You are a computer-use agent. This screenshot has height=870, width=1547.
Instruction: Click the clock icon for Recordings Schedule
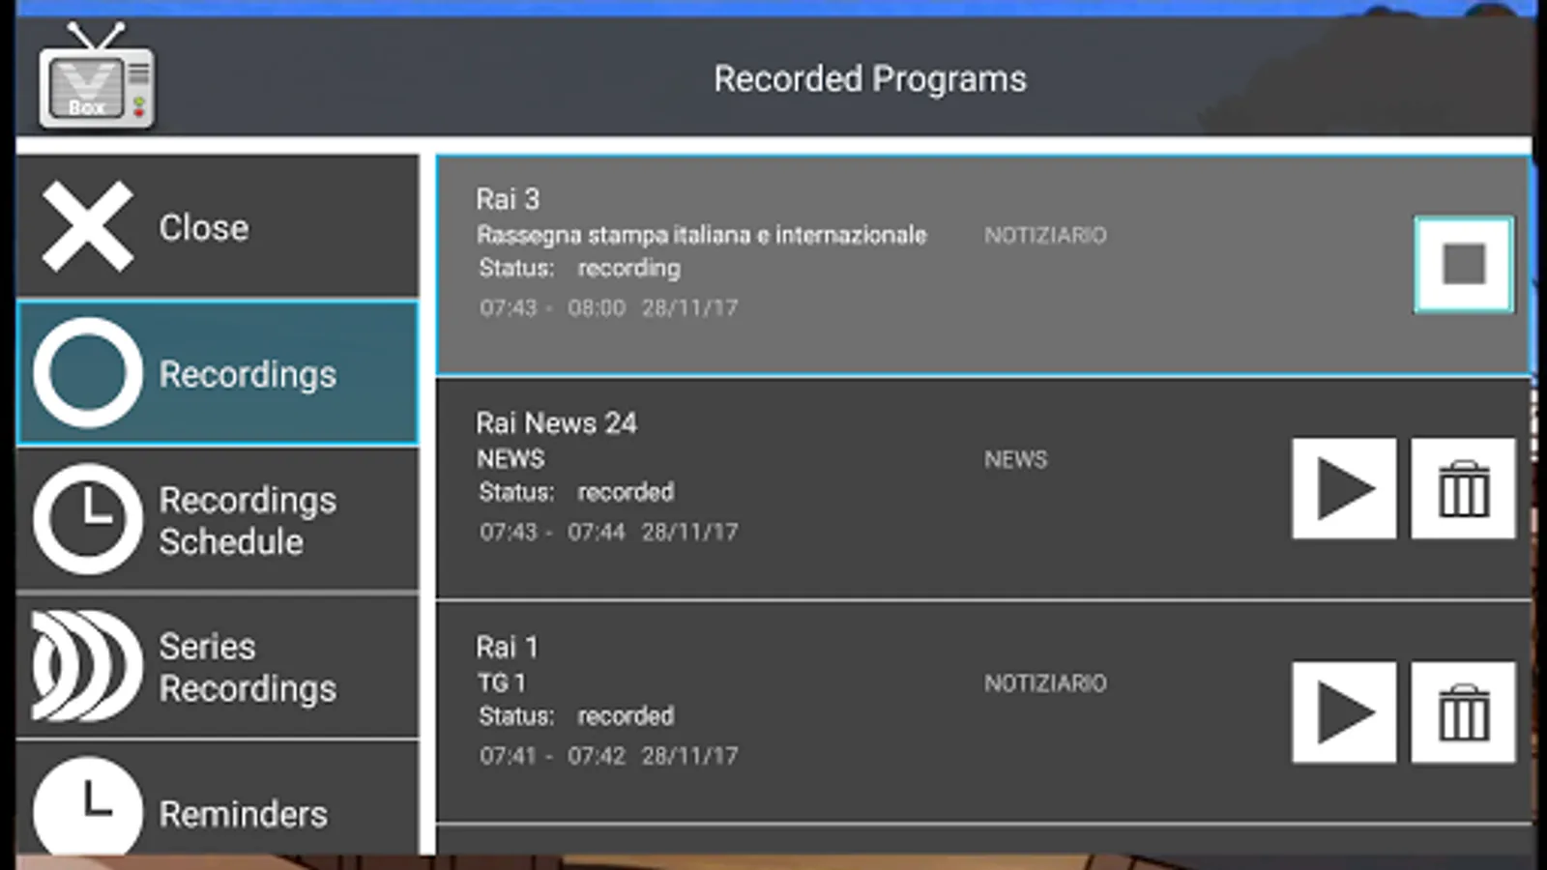(x=87, y=519)
